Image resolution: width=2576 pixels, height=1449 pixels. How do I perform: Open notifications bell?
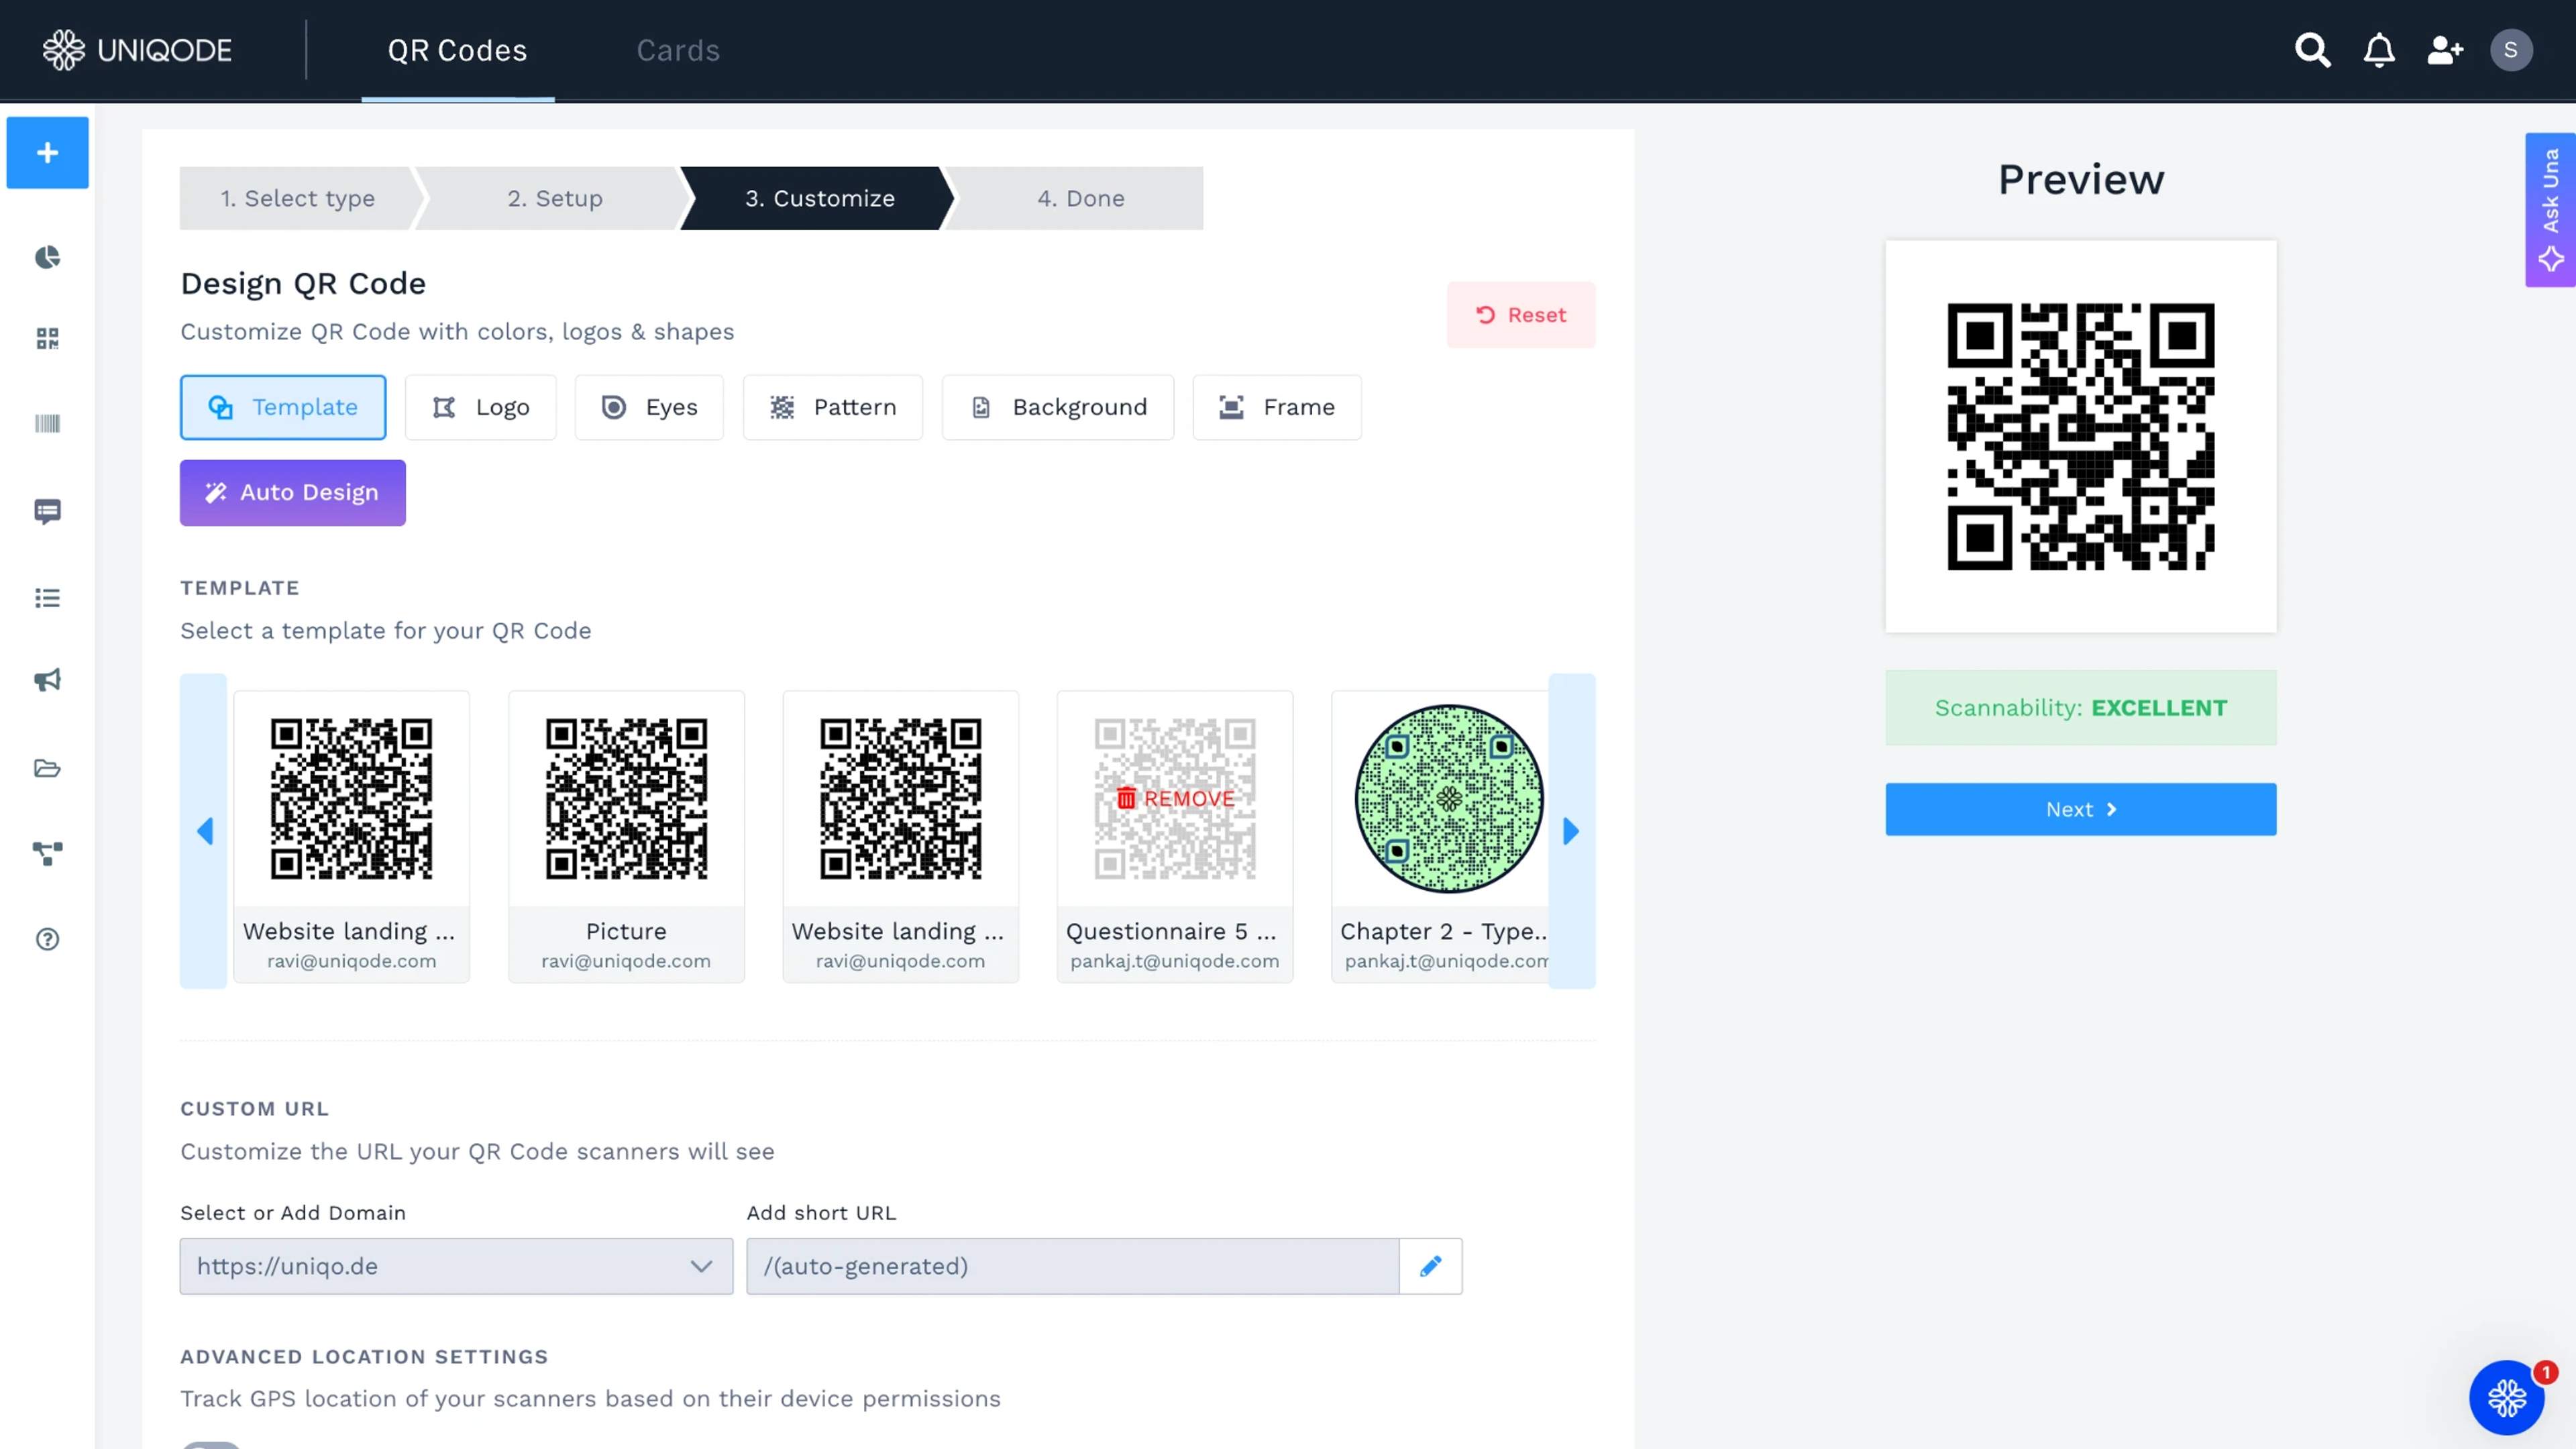coord(2379,50)
